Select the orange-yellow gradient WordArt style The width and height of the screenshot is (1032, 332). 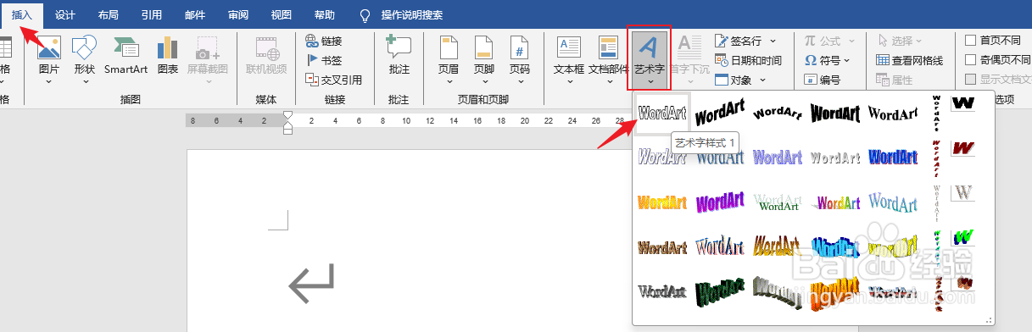pyautogui.click(x=662, y=202)
